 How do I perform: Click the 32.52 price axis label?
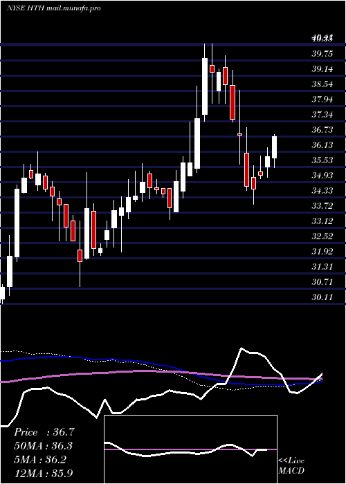click(x=322, y=236)
